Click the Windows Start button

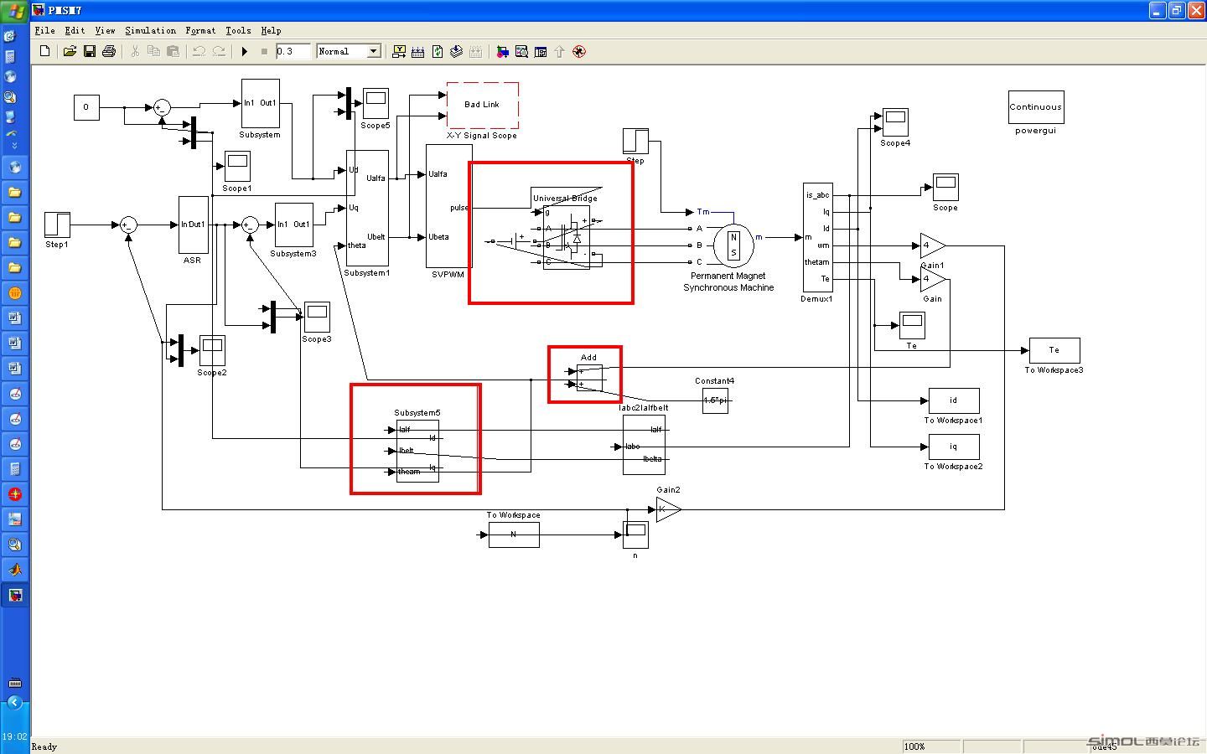click(x=15, y=11)
